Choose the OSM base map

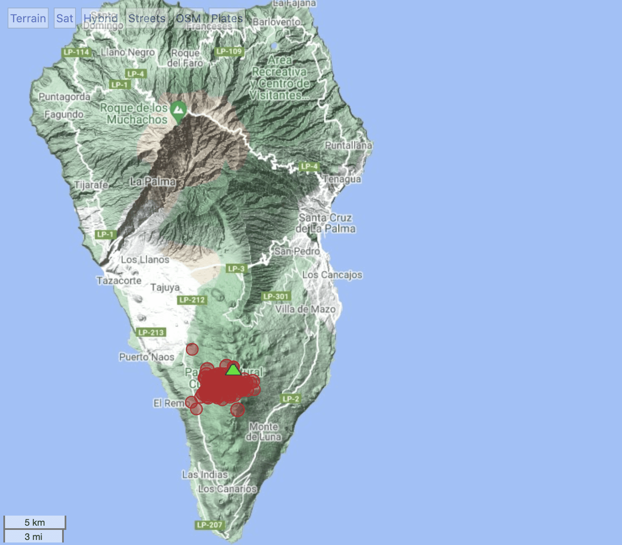coord(188,18)
